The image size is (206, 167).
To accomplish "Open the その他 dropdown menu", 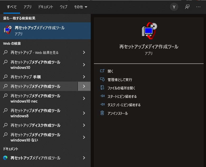I will click(80, 7).
